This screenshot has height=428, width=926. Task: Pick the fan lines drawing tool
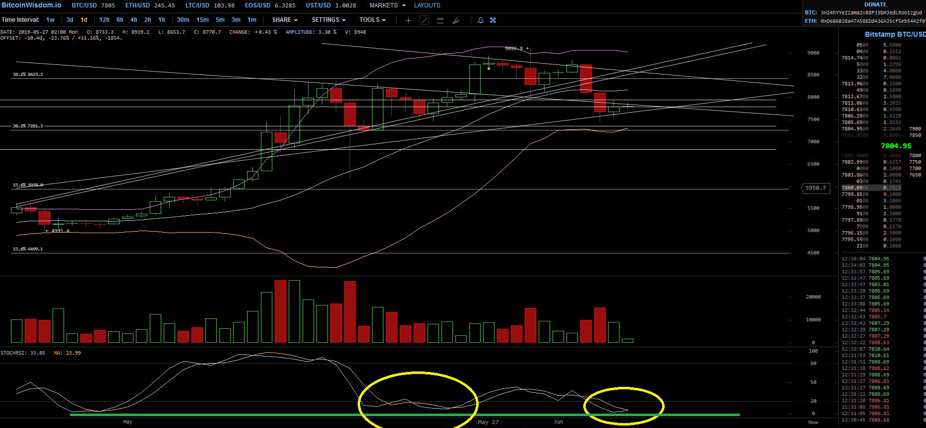click(456, 20)
